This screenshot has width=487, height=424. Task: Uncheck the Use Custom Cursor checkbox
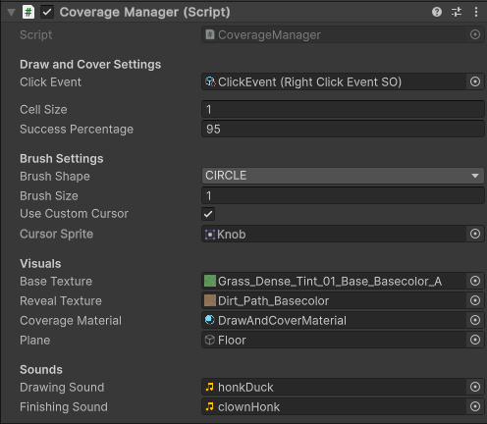click(208, 214)
